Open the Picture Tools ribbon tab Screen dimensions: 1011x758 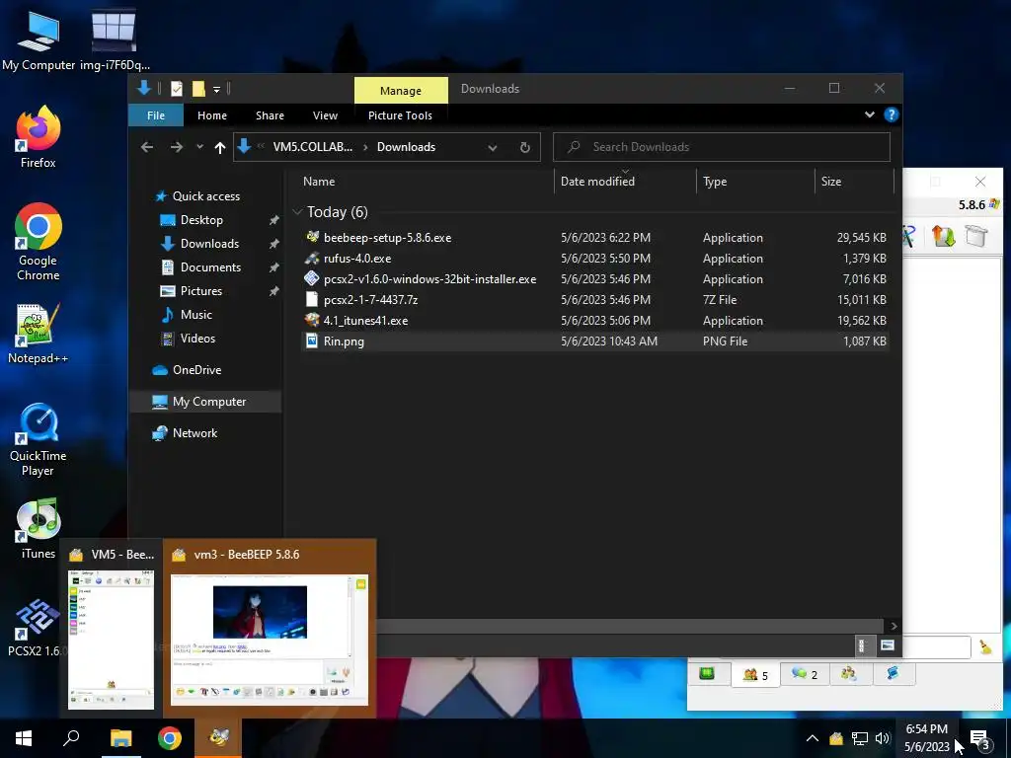(x=401, y=115)
